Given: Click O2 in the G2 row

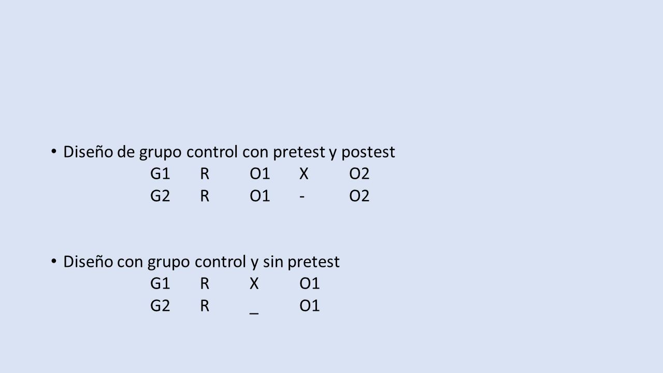Looking at the screenshot, I should tap(359, 196).
